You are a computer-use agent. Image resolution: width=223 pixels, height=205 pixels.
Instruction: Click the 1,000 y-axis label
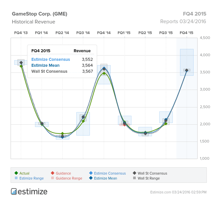click(x=204, y=158)
